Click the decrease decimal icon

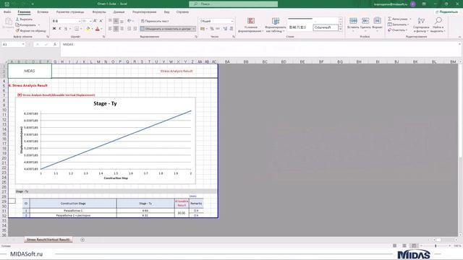pyautogui.click(x=231, y=29)
